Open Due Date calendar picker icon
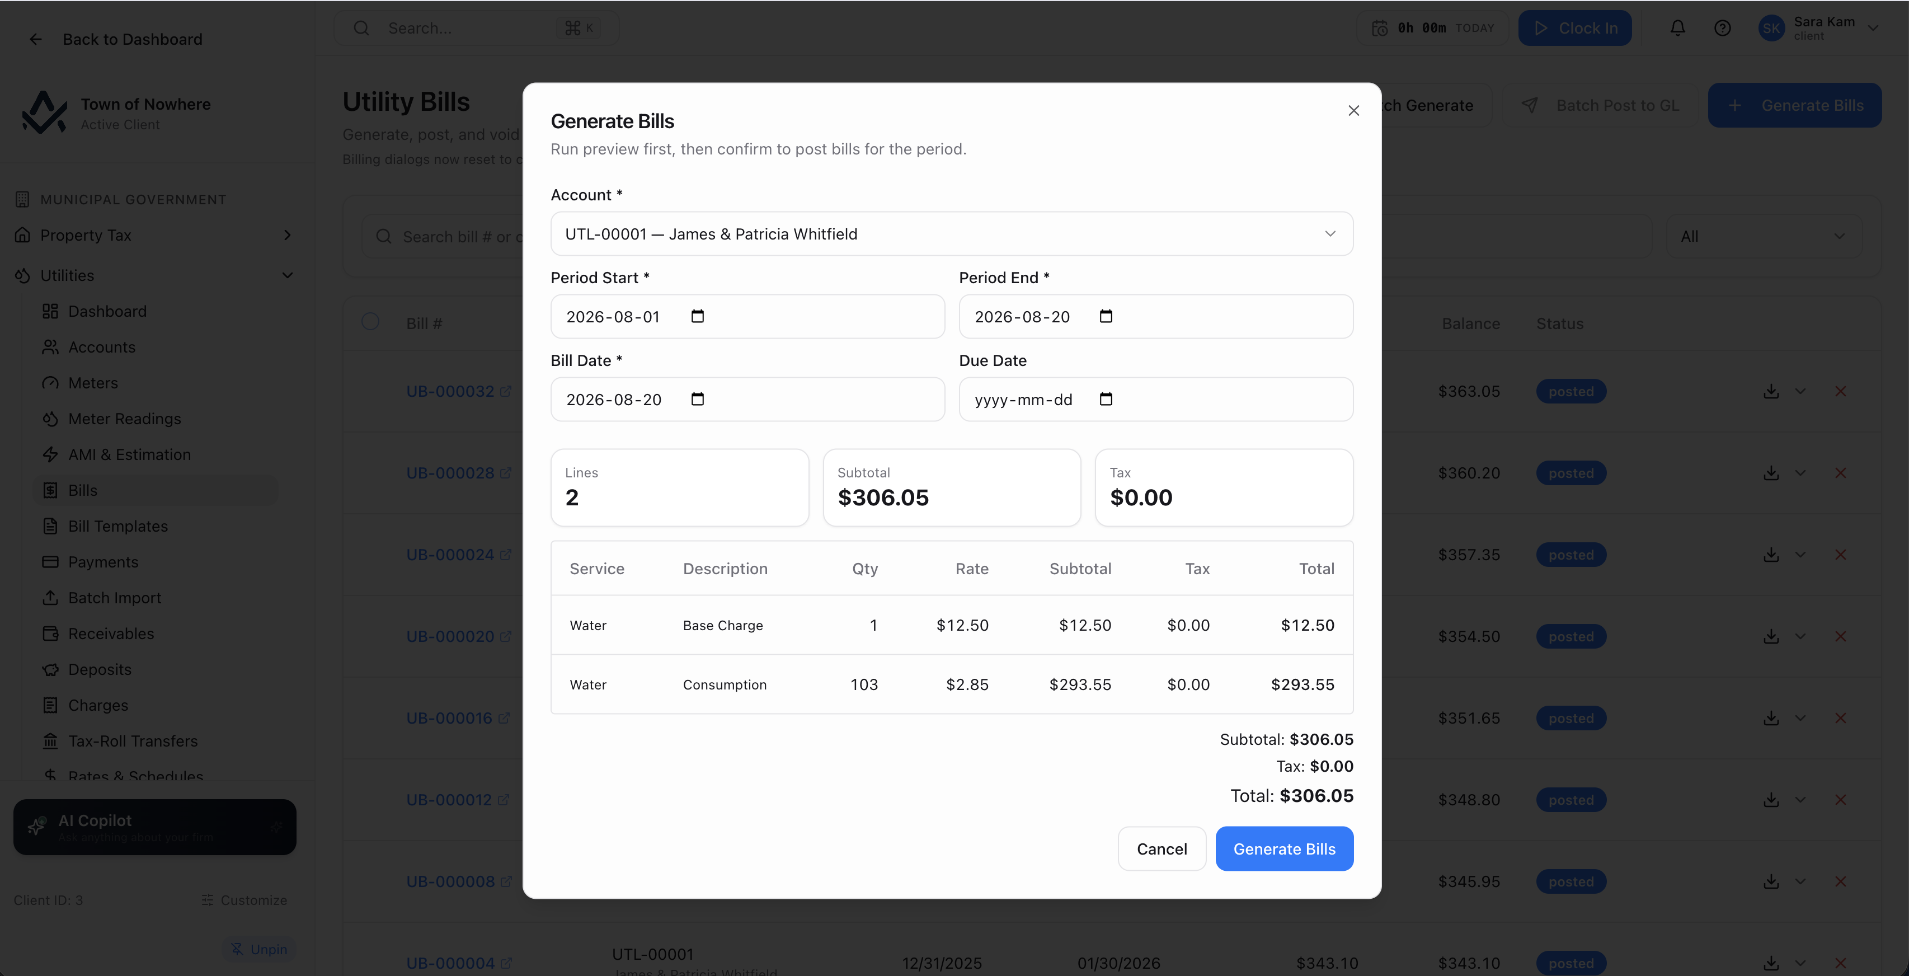The width and height of the screenshot is (1909, 976). click(x=1106, y=400)
